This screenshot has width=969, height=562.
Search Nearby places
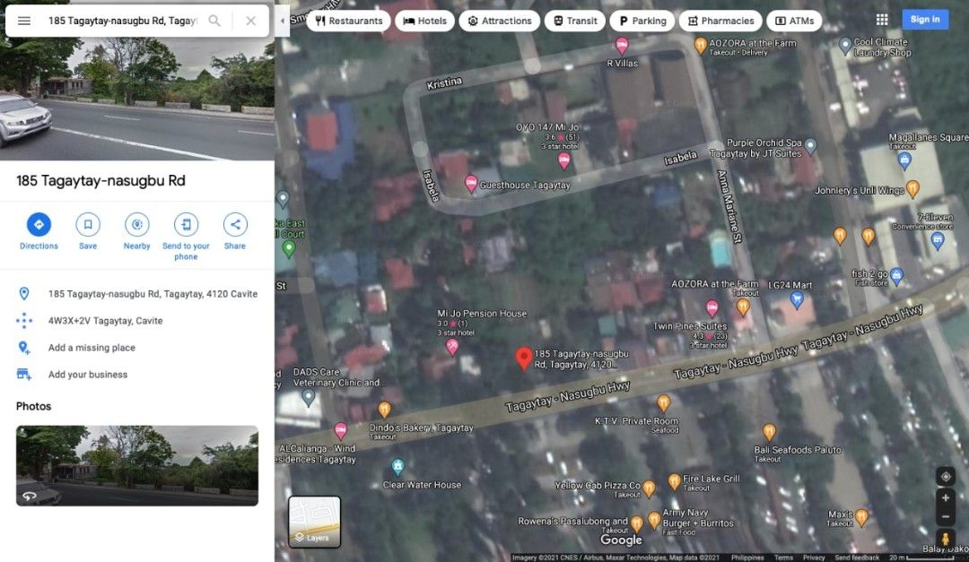[x=136, y=231]
